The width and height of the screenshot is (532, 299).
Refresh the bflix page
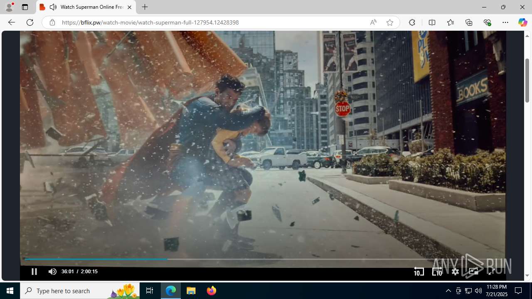[30, 22]
